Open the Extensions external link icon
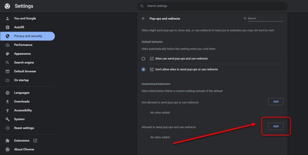The image size is (308, 155). [35, 141]
